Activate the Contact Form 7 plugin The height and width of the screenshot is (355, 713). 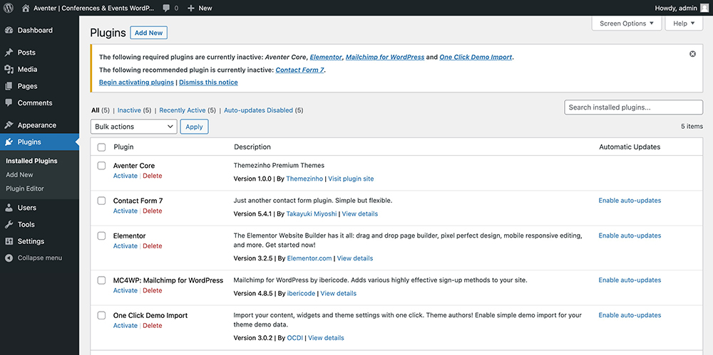(x=125, y=211)
